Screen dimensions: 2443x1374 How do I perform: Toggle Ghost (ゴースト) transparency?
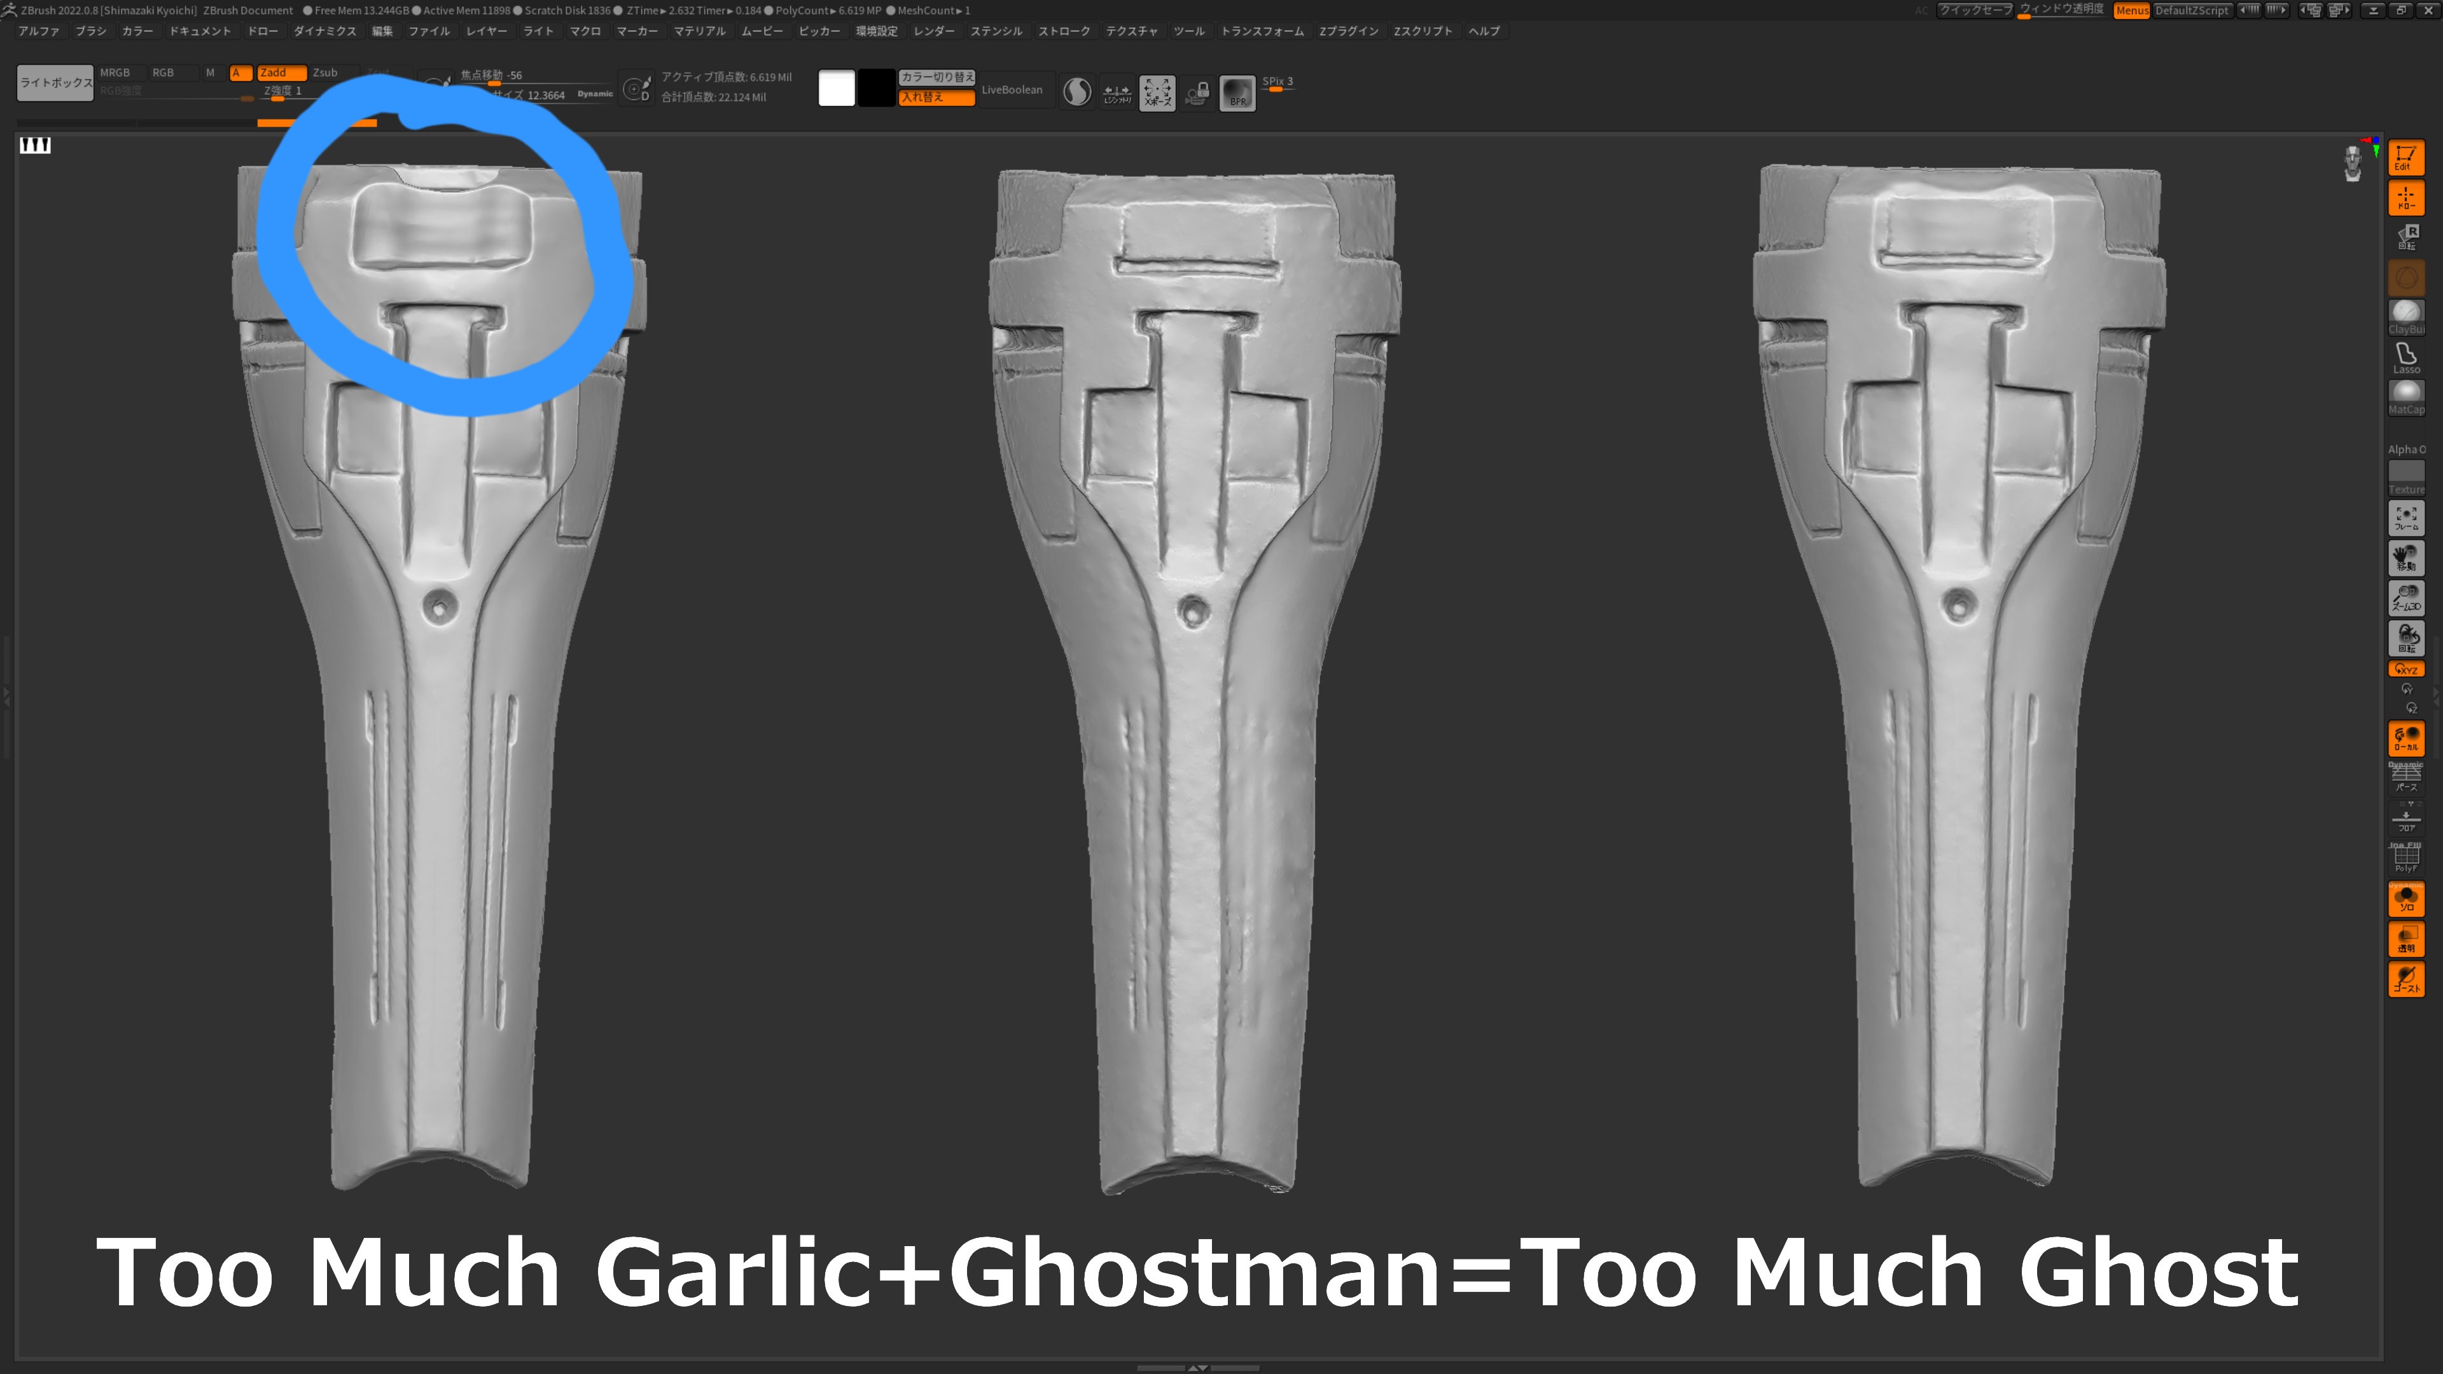[2406, 978]
